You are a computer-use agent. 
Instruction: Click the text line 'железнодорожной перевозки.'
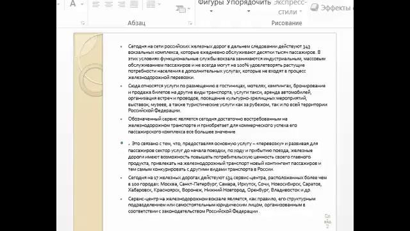[x=161, y=77]
